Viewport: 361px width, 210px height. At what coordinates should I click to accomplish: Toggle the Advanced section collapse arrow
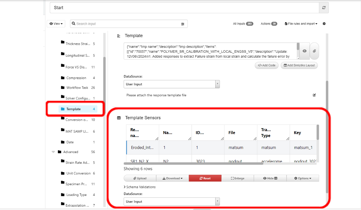click(53, 152)
